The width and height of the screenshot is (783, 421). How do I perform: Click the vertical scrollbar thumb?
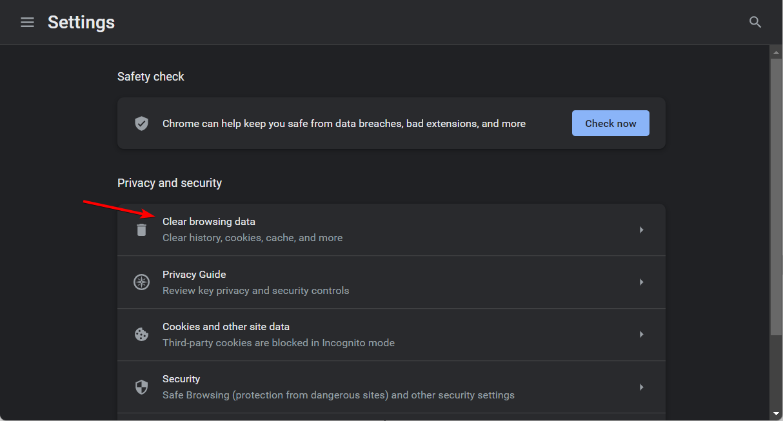[776, 193]
